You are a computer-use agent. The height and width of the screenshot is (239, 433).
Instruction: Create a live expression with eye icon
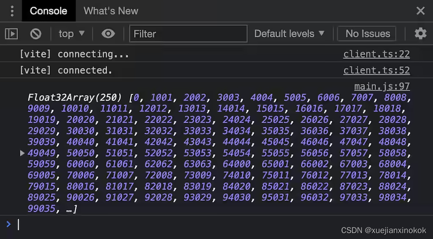click(x=108, y=34)
